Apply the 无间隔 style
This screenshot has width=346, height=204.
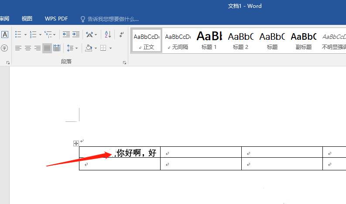click(178, 41)
